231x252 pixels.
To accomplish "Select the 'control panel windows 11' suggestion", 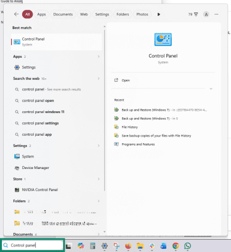I will 56,112.
